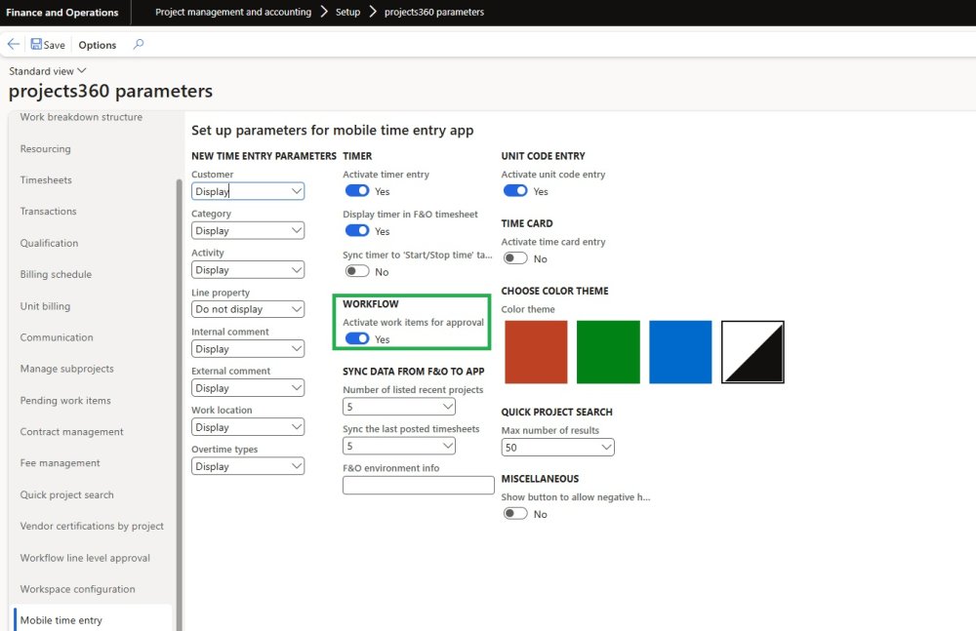Toggle Activate work items for approval

[357, 339]
